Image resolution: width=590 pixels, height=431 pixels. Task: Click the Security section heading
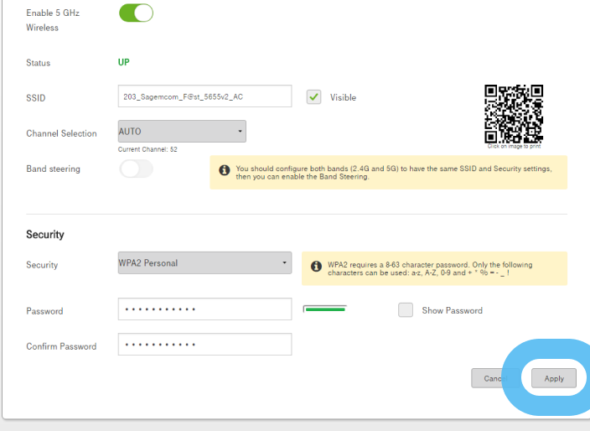pos(45,235)
